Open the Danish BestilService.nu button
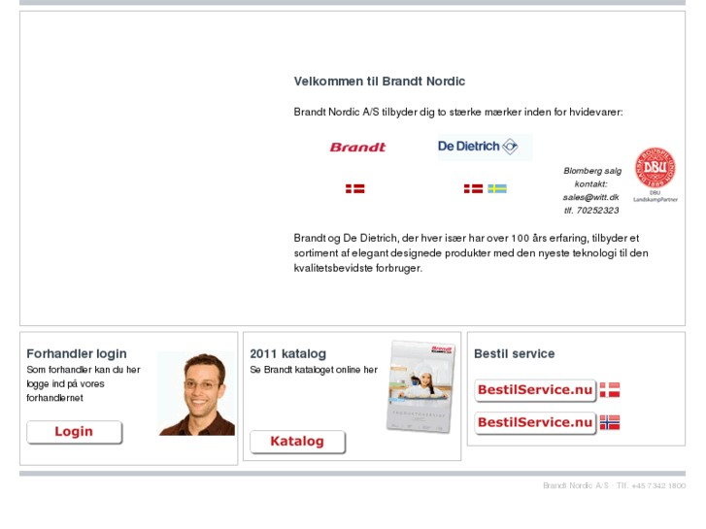Image resolution: width=706 pixels, height=529 pixels. [535, 390]
